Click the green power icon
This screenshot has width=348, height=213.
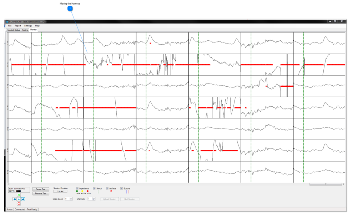(x=19, y=195)
